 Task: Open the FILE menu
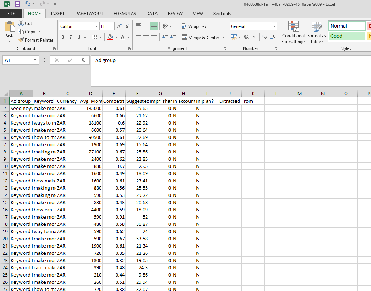coord(11,14)
